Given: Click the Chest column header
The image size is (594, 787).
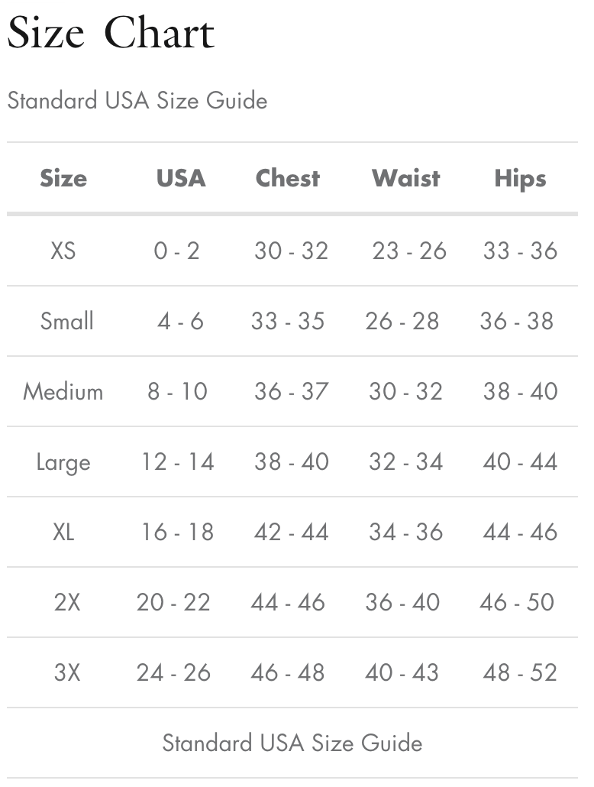Looking at the screenshot, I should click(x=288, y=178).
